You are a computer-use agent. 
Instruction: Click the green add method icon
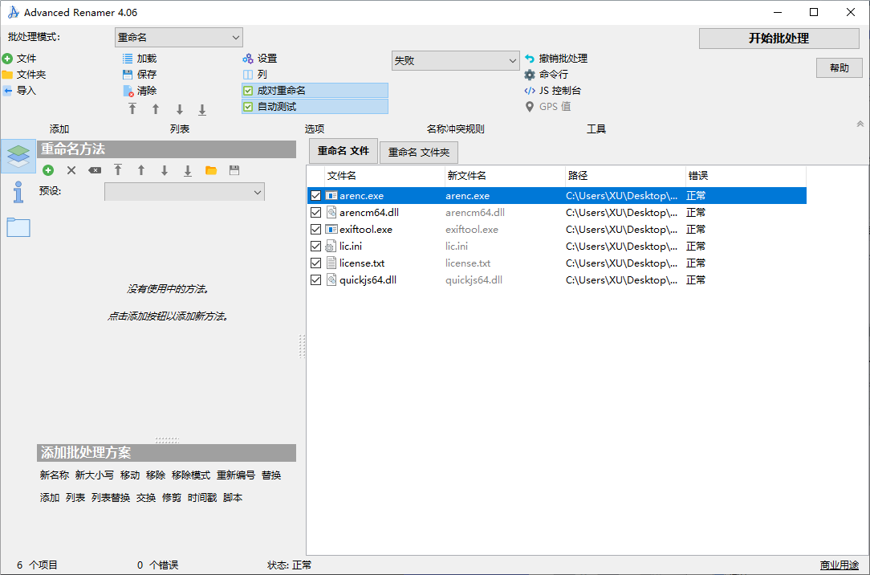point(48,170)
